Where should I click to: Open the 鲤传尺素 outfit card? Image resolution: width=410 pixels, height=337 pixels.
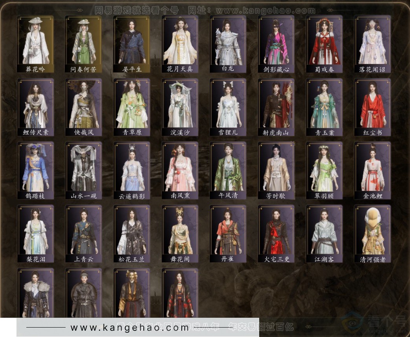pyautogui.click(x=35, y=107)
